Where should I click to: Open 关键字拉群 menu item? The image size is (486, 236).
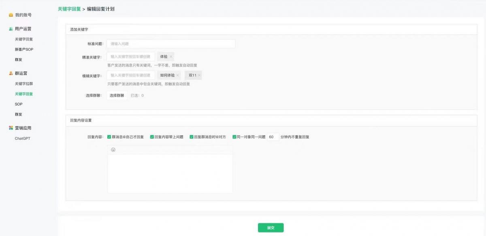point(24,84)
